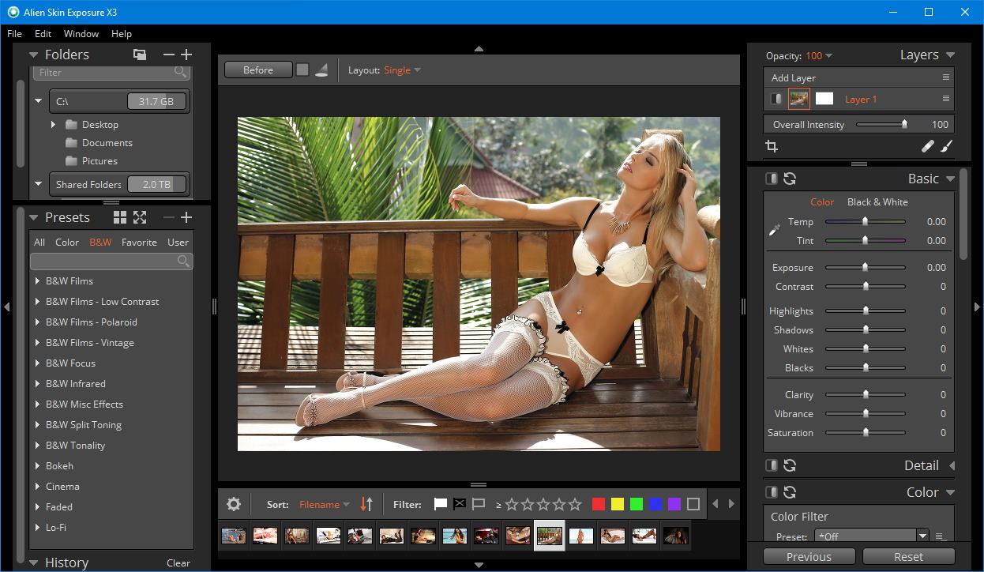Click the presets search field
This screenshot has width=984, height=572.
coord(103,262)
